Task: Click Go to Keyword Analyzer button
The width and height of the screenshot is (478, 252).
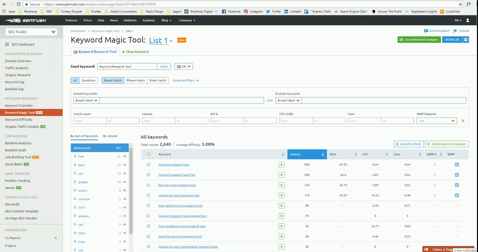Action: click(x=419, y=40)
